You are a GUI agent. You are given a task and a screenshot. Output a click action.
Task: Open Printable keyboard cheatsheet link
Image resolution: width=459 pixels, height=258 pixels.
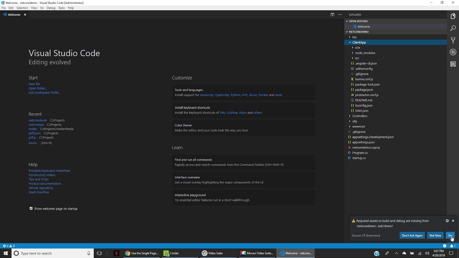click(x=49, y=171)
